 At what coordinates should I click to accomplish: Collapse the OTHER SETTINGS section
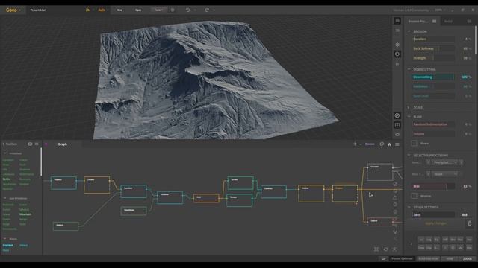(x=409, y=207)
